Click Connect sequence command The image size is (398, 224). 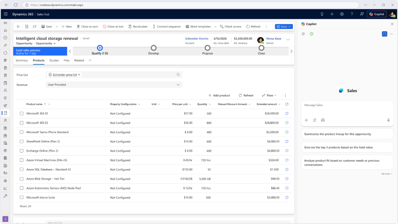(x=166, y=27)
